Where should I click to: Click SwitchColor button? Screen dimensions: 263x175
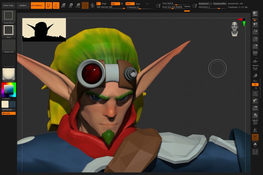[x=9, y=110]
